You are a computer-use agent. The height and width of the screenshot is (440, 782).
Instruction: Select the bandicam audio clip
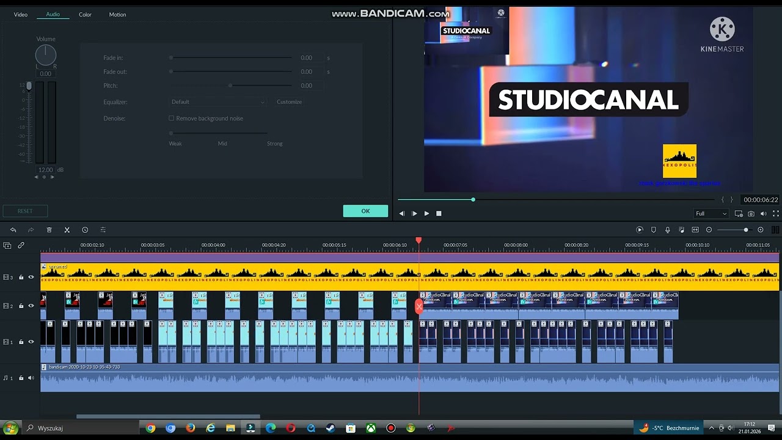(409, 378)
